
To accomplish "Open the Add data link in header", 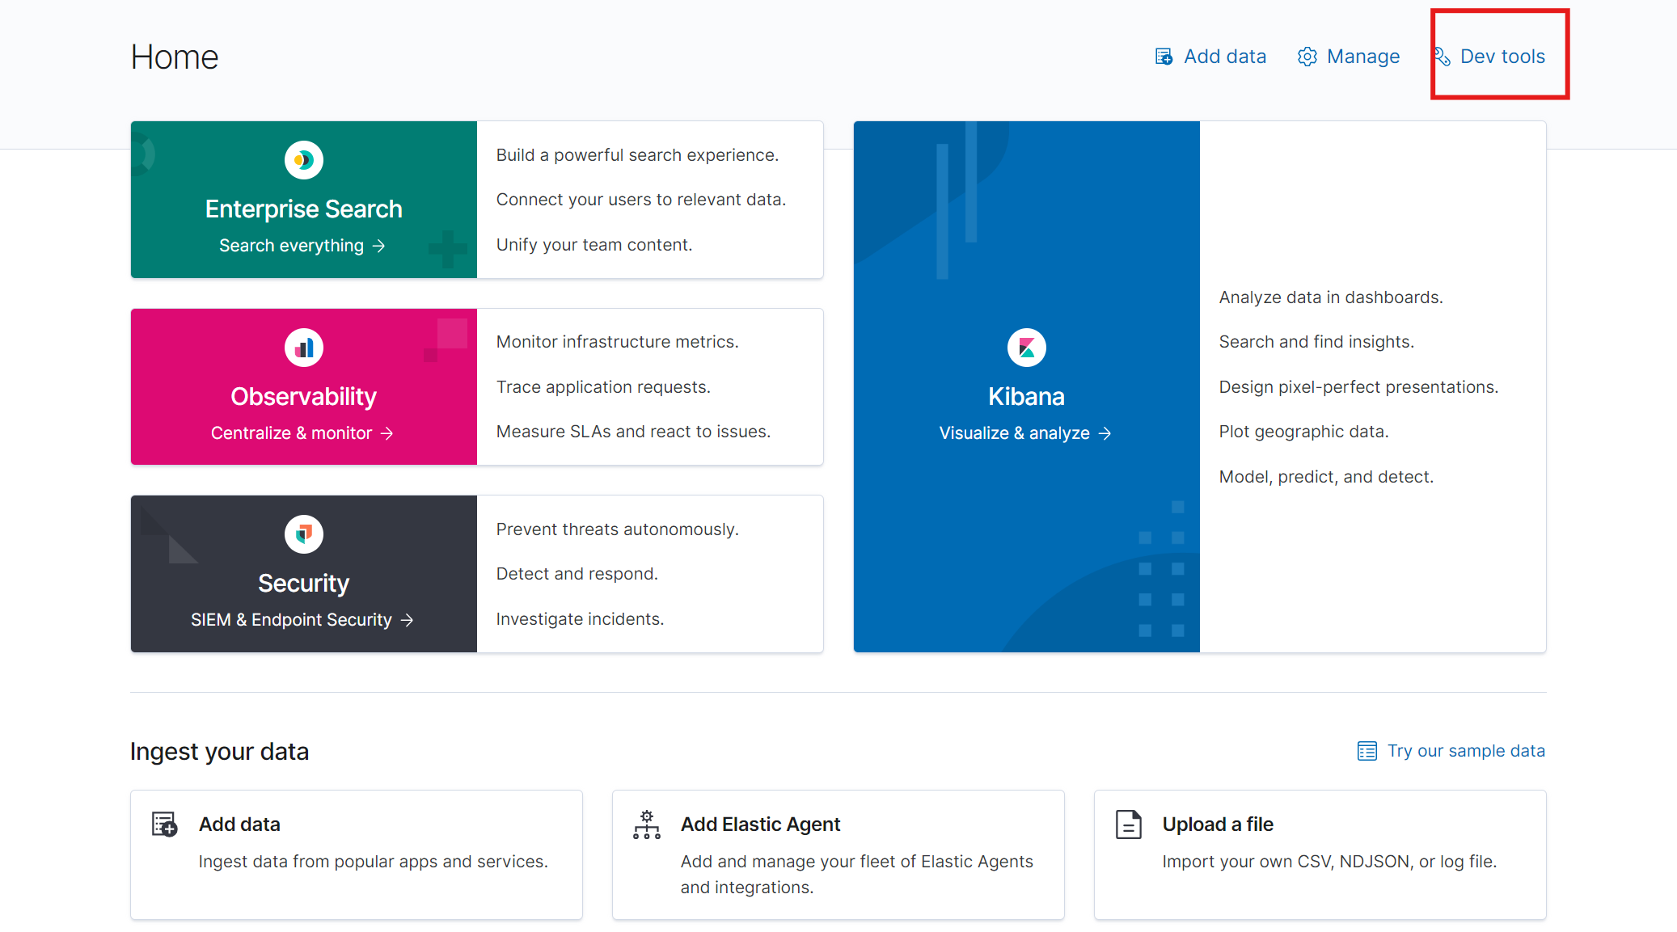I will pos(1225,57).
